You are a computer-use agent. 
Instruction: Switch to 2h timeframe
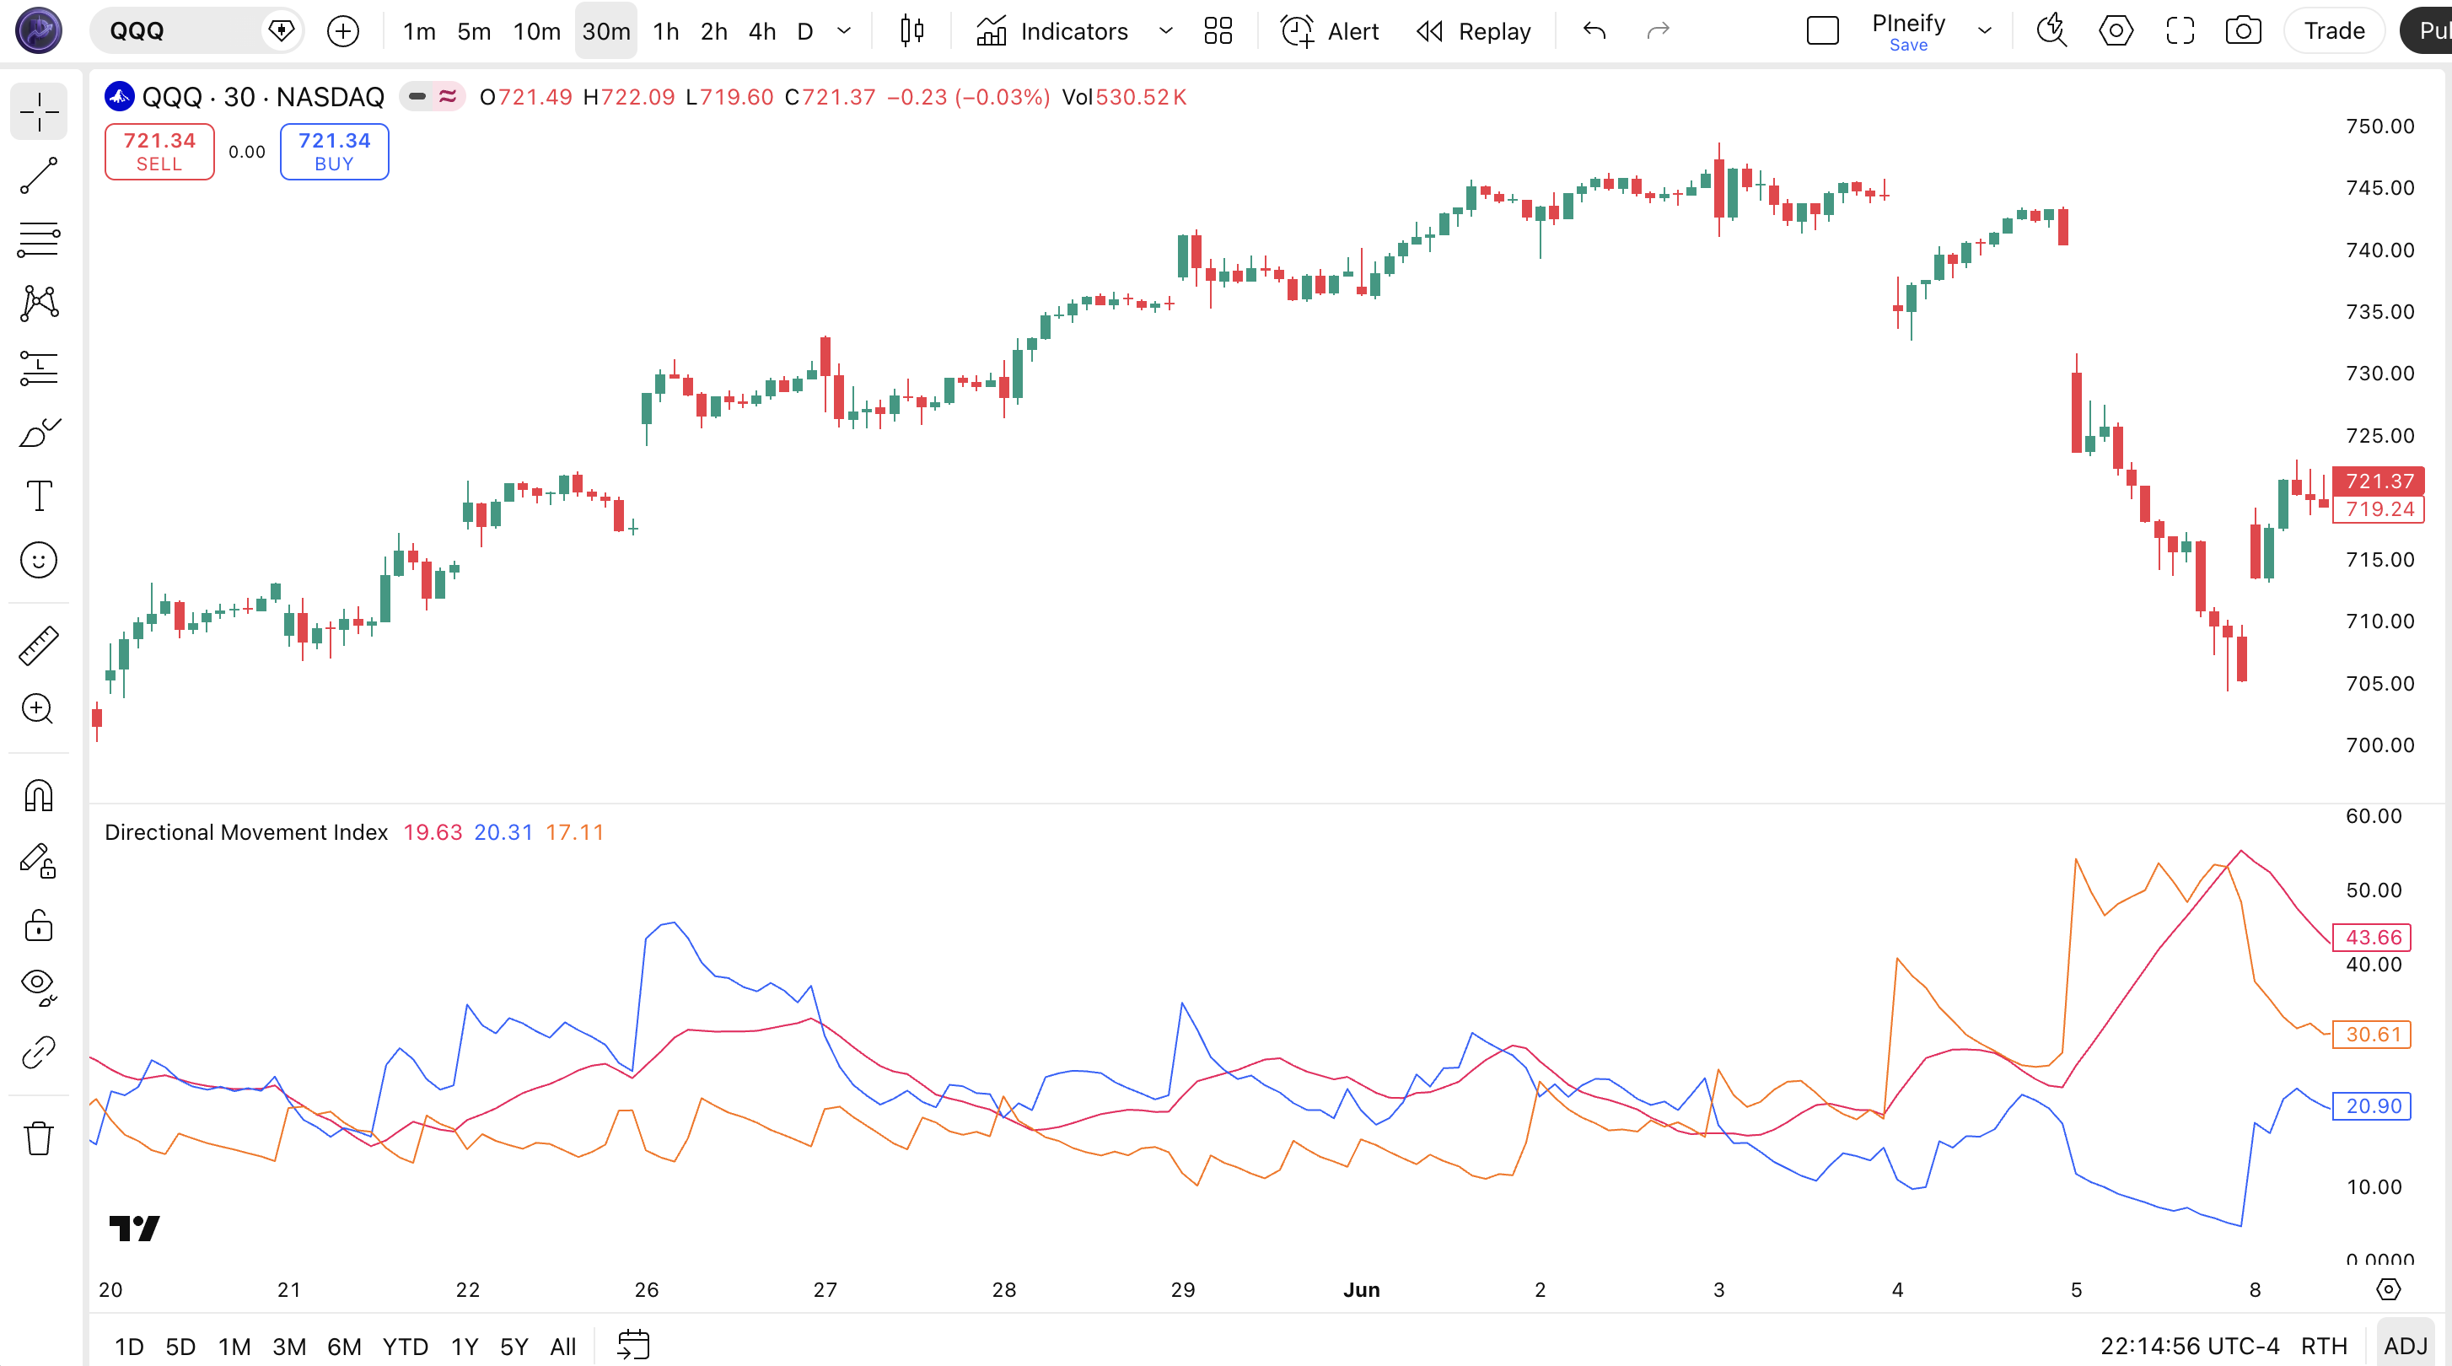point(714,31)
